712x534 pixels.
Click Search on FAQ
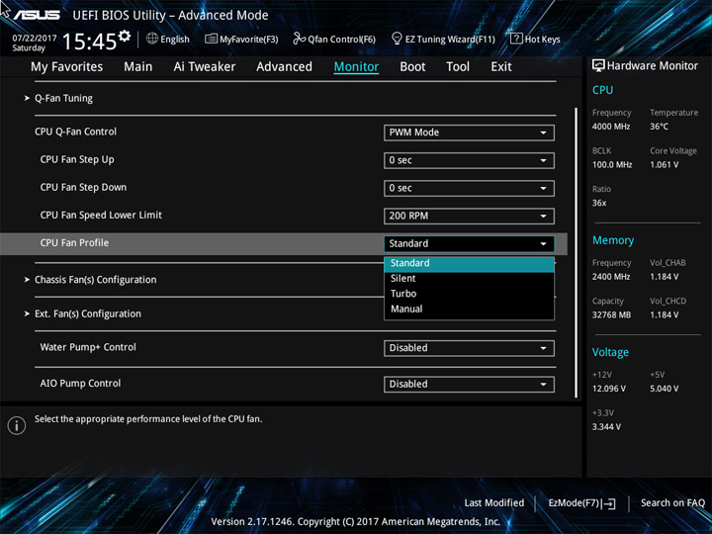pyautogui.click(x=672, y=503)
